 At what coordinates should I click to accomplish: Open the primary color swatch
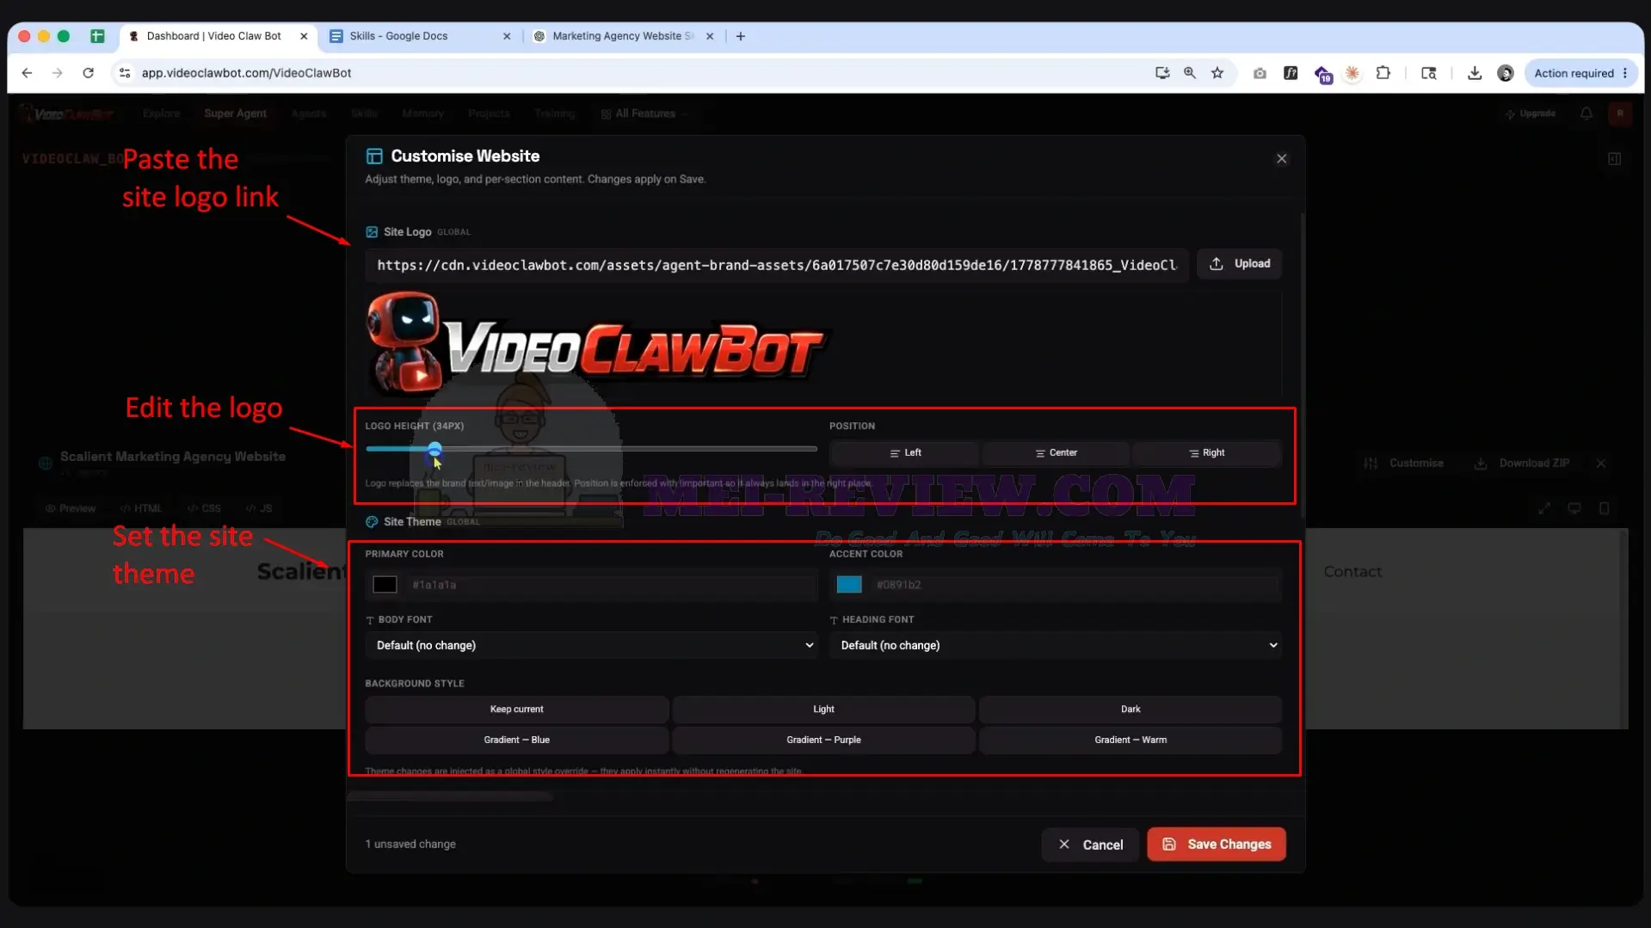tap(385, 585)
